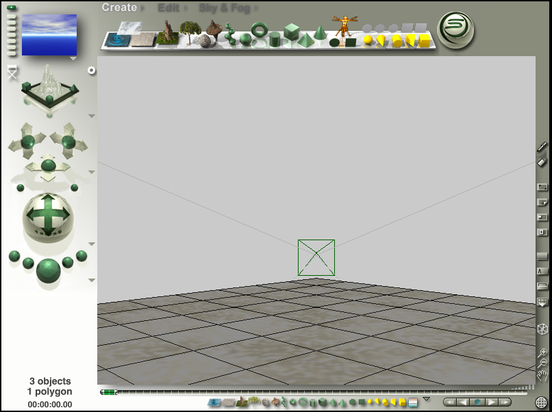Image resolution: width=552 pixels, height=412 pixels.
Task: Create a green cylinder primitive
Action: (x=275, y=39)
